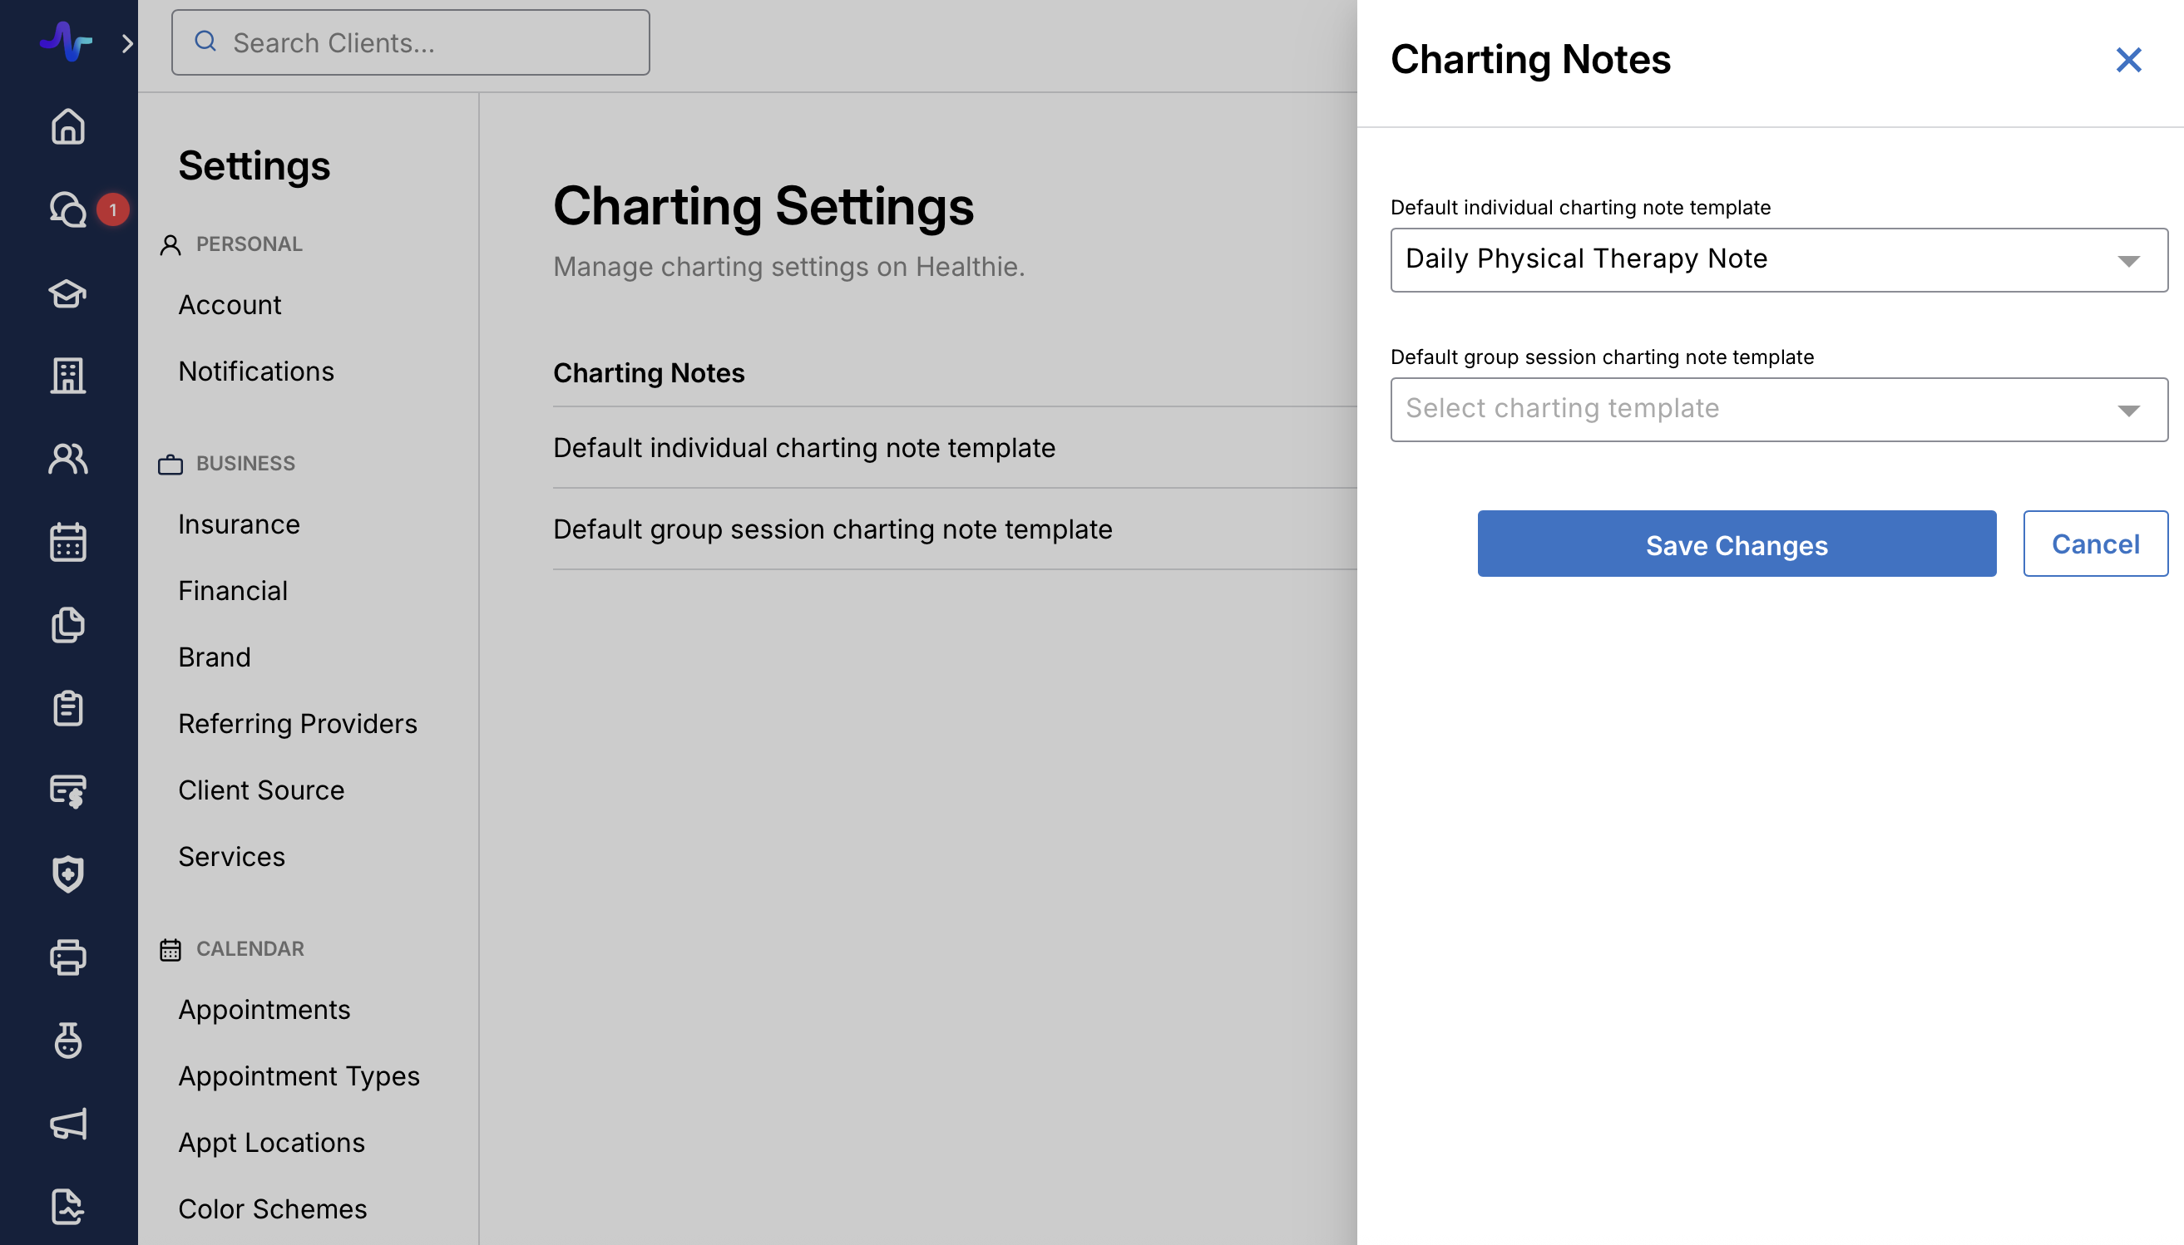Click the documents copy icon
Screen dimensions: 2184x1245
click(x=67, y=625)
